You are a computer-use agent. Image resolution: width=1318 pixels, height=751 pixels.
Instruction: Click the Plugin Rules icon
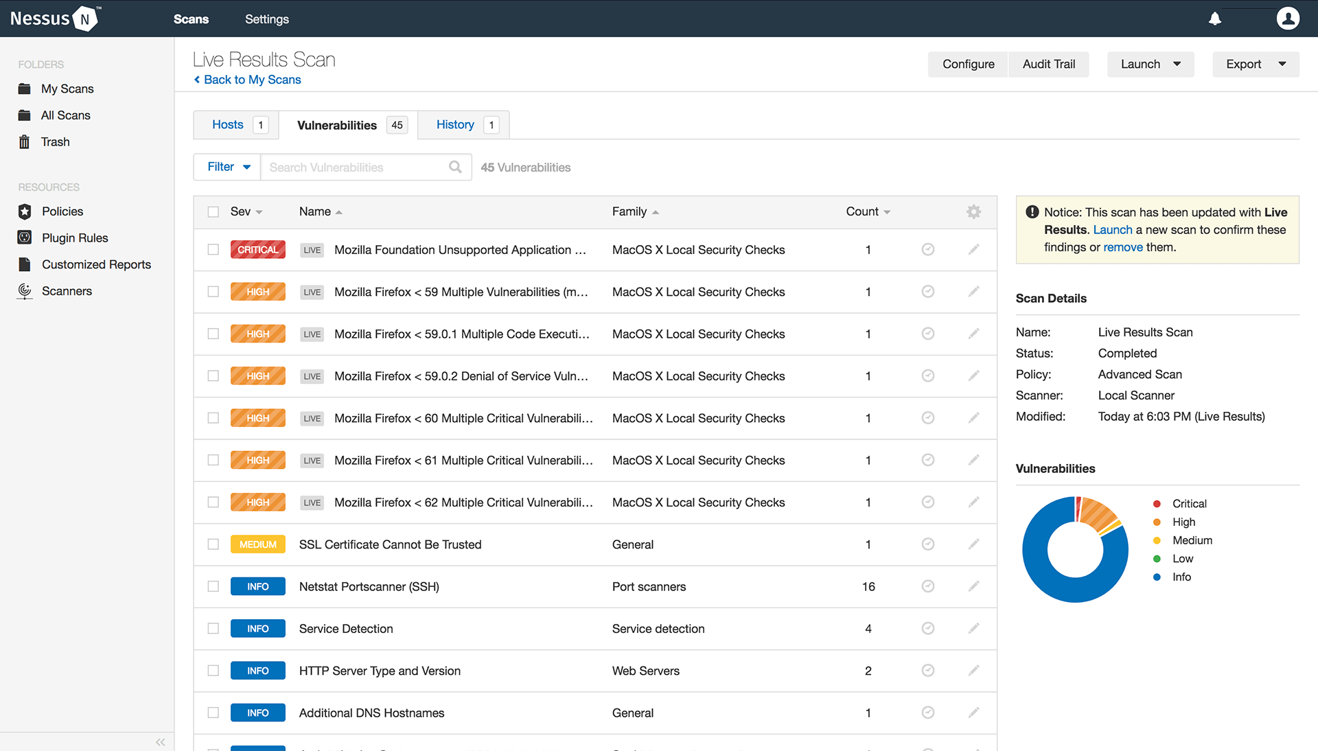(25, 237)
